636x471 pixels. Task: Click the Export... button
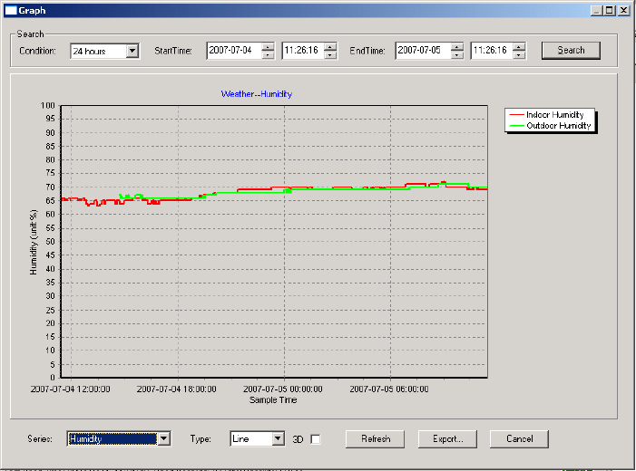point(447,439)
